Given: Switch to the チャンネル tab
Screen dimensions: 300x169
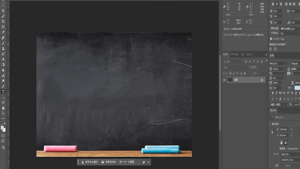Looking at the screenshot, I should [234, 55].
